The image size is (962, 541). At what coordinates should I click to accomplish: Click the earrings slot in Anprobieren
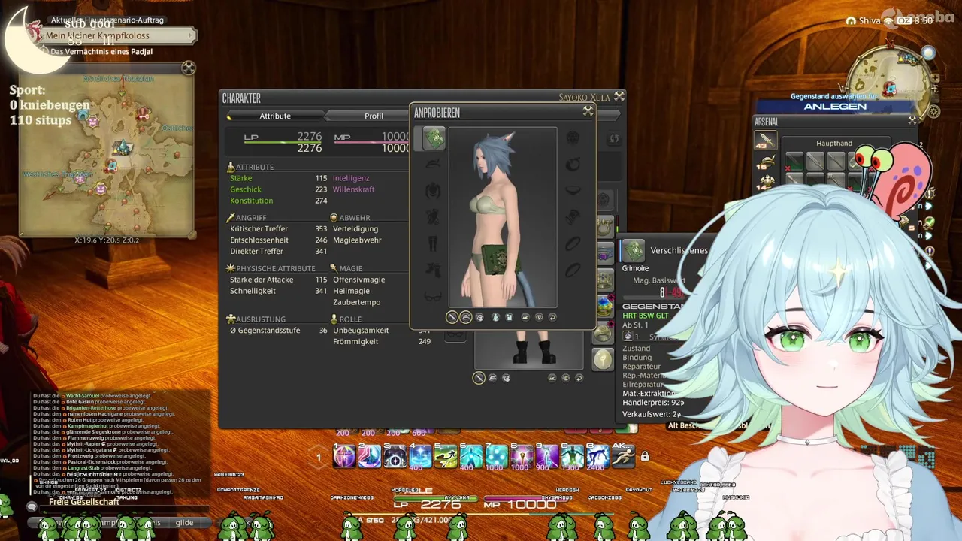pyautogui.click(x=573, y=163)
